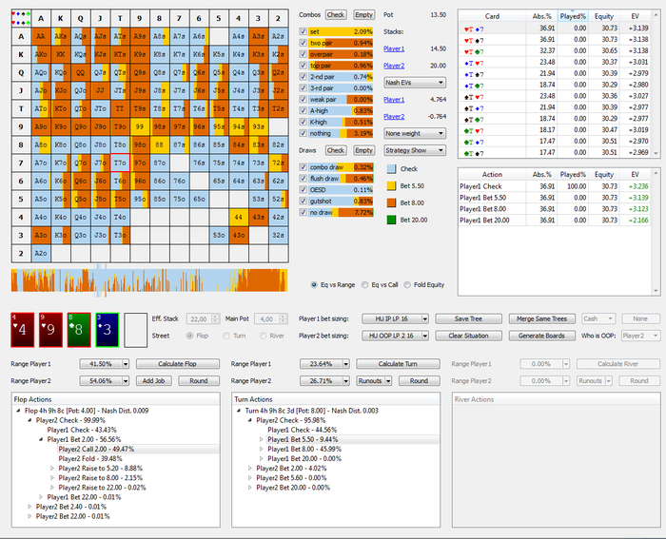This screenshot has width=666, height=539.
Task: Click the 'Add Job' button
Action: pyautogui.click(x=154, y=380)
